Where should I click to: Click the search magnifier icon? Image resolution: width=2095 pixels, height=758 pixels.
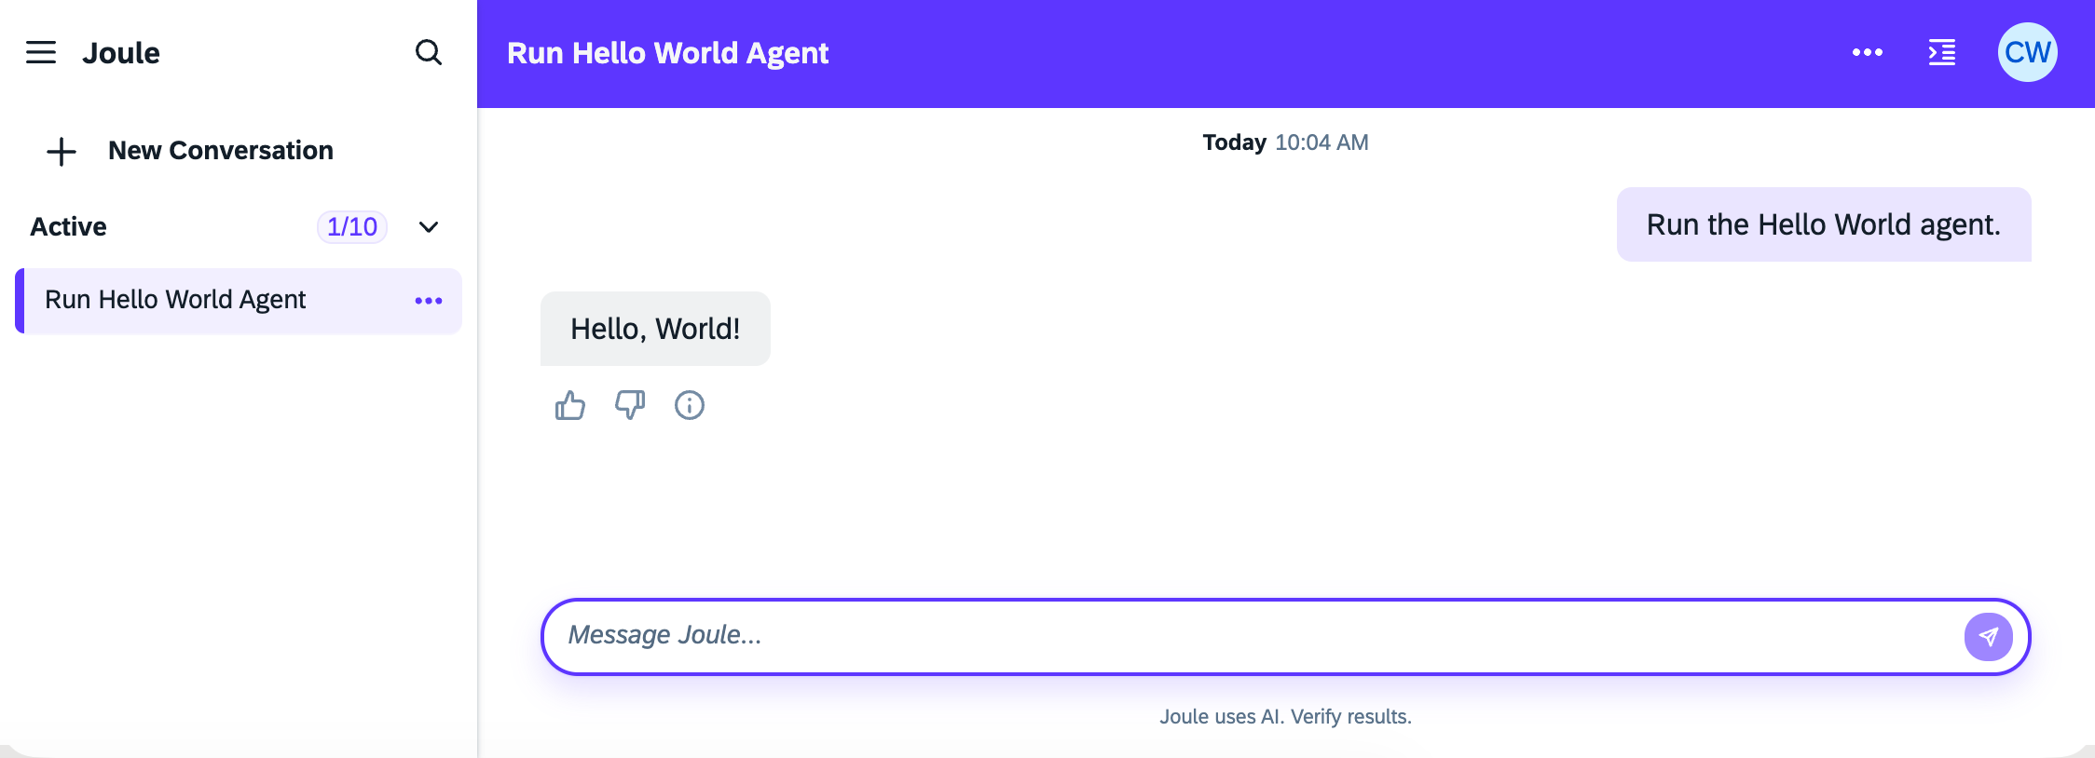click(428, 52)
